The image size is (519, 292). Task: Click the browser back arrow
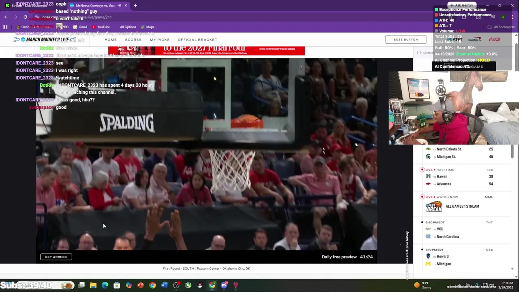tap(6, 17)
